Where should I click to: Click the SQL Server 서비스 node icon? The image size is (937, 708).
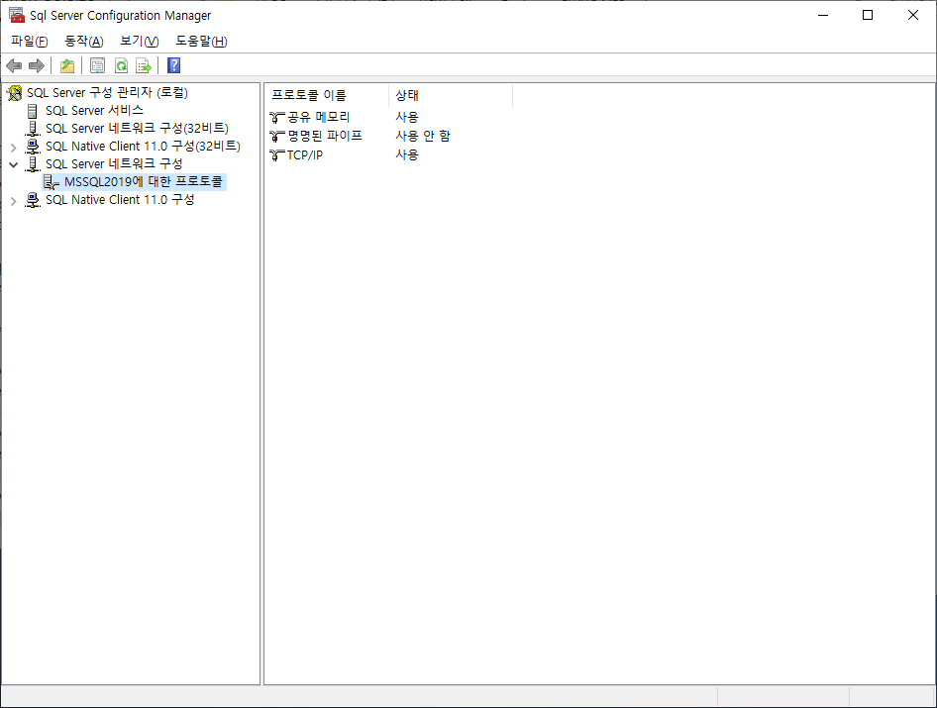tap(33, 111)
